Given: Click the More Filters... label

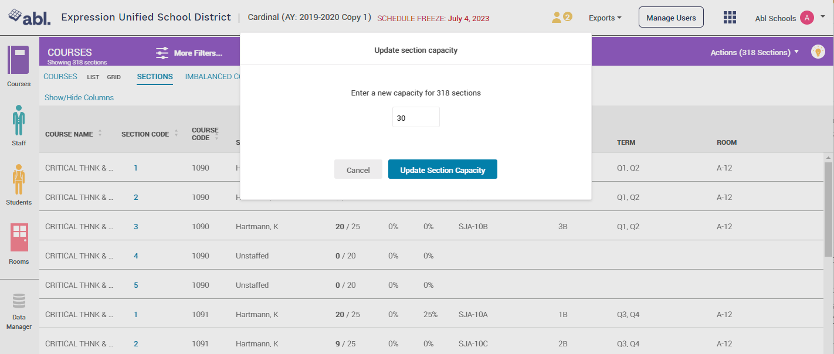Looking at the screenshot, I should coord(198,53).
